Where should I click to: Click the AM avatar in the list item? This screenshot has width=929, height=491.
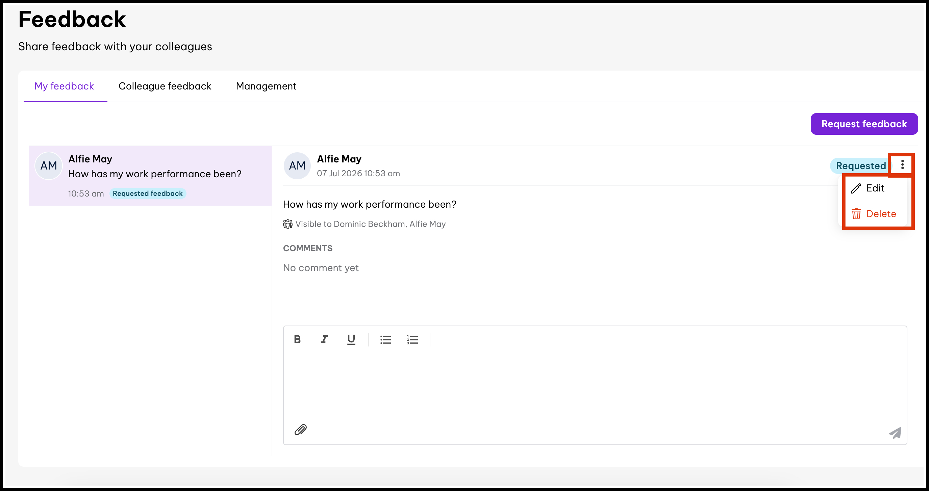(x=49, y=166)
